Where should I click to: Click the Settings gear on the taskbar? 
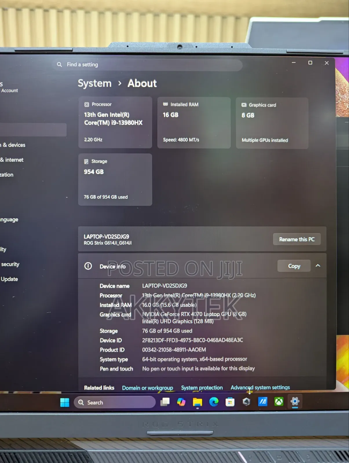pos(295,401)
